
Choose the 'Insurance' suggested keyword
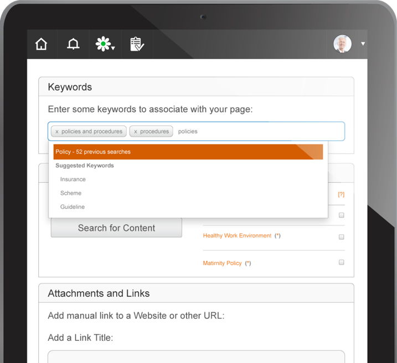click(x=73, y=180)
